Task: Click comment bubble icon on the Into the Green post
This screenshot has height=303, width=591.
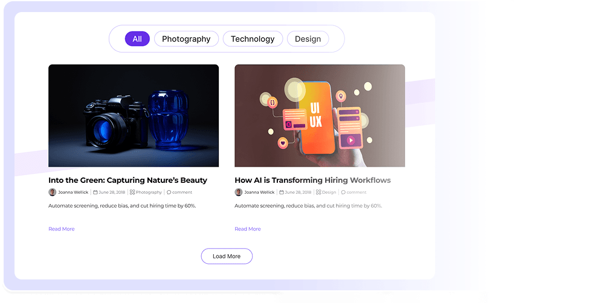Action: [x=169, y=193]
